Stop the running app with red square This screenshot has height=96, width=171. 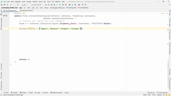pos(66,5)
